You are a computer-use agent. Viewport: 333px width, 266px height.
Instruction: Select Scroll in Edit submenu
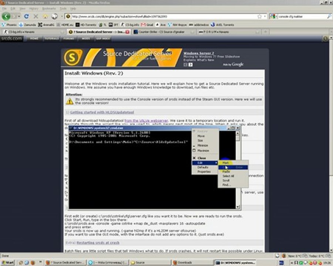click(x=233, y=181)
